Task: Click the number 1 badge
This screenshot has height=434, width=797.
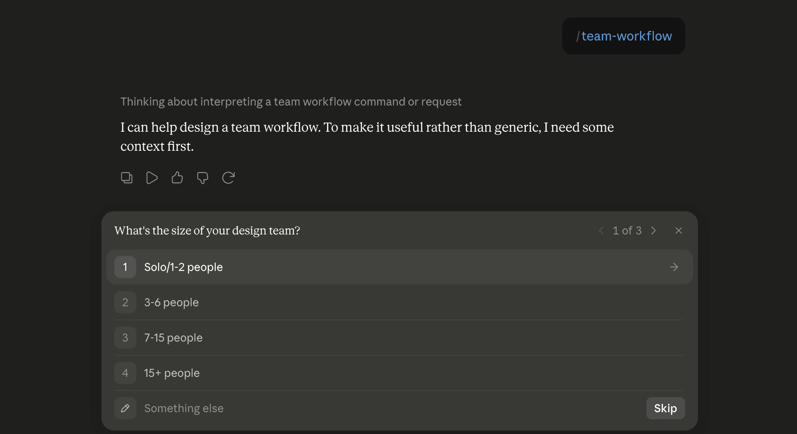Action: click(x=125, y=267)
